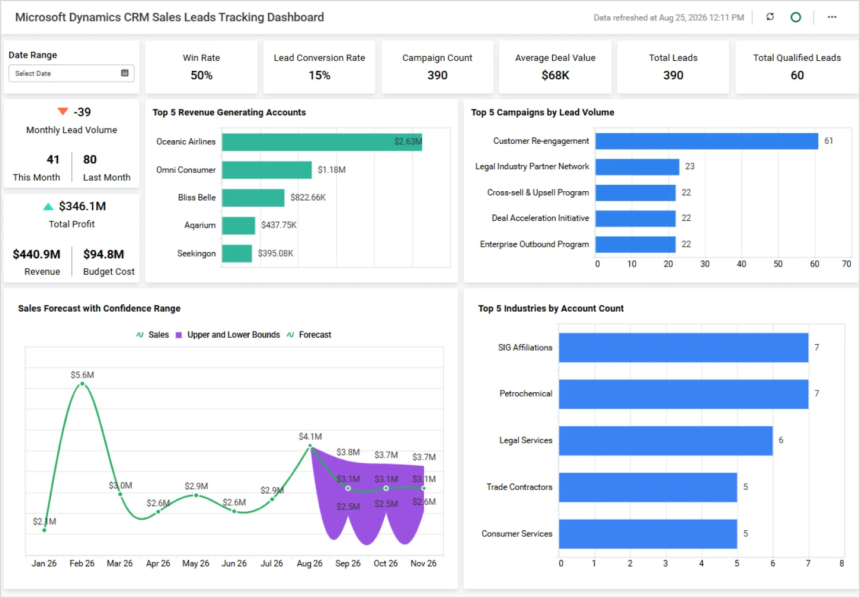860x598 pixels.
Task: Refresh the dashboard data
Action: 770,17
